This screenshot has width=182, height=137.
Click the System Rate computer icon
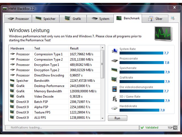tap(115, 51)
